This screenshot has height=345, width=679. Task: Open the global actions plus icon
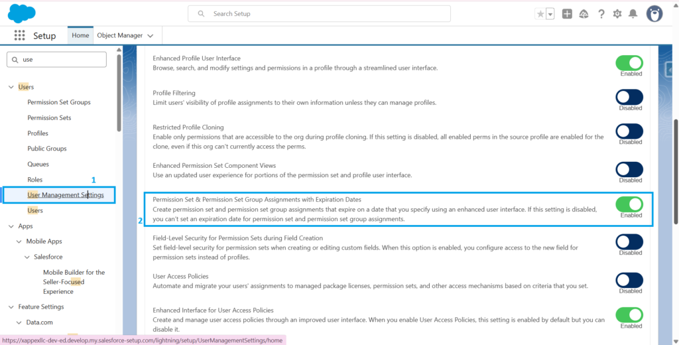coord(567,14)
